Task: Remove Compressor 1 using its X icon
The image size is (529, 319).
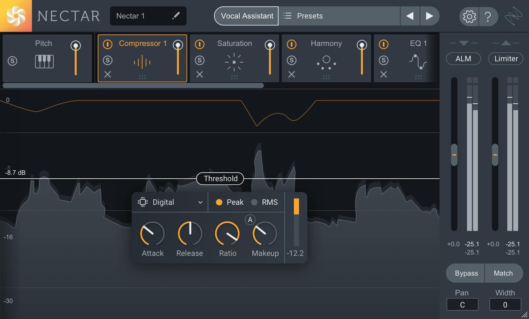Action: pos(108,75)
